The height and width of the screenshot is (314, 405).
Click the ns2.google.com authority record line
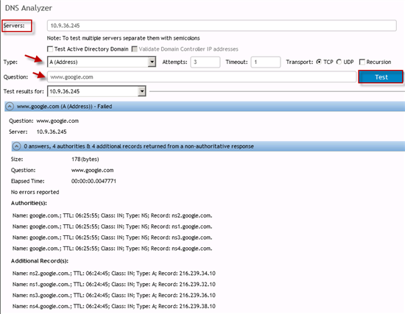[112, 215]
